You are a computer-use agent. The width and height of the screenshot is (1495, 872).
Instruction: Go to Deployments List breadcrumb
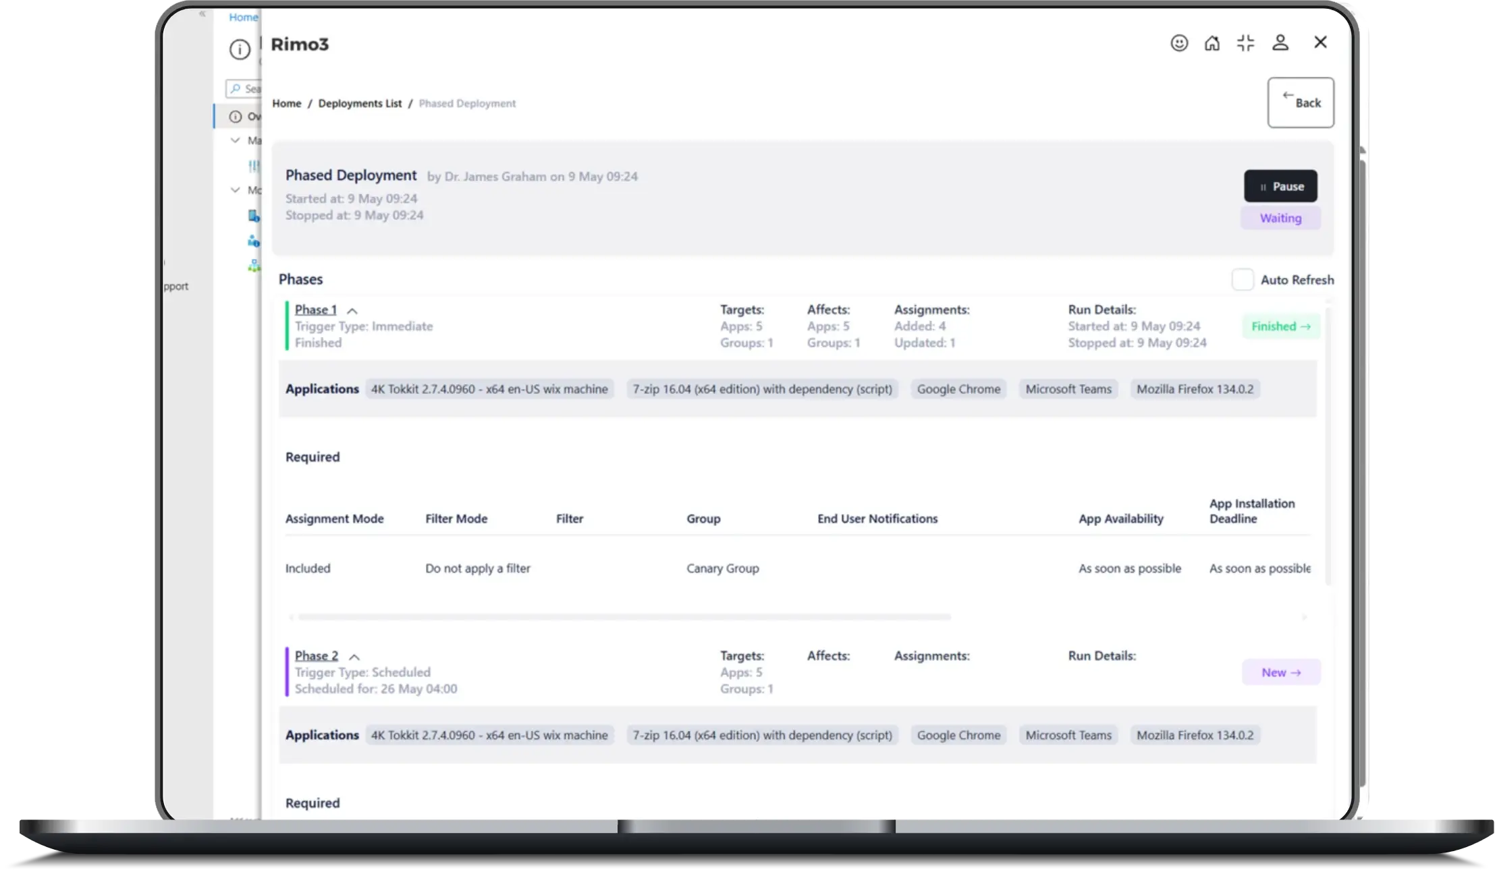[x=360, y=103]
